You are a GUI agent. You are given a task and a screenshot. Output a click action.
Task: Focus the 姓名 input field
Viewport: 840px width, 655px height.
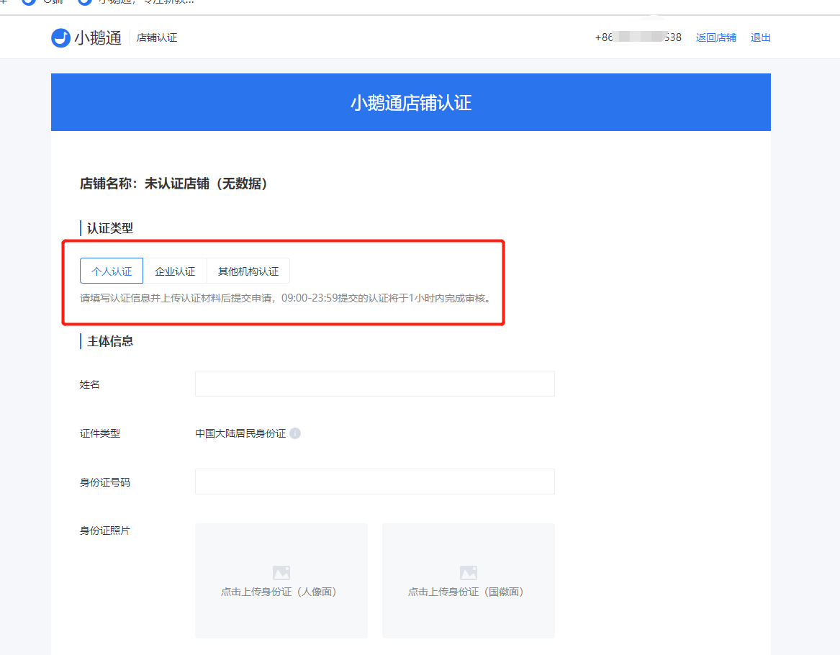374,384
